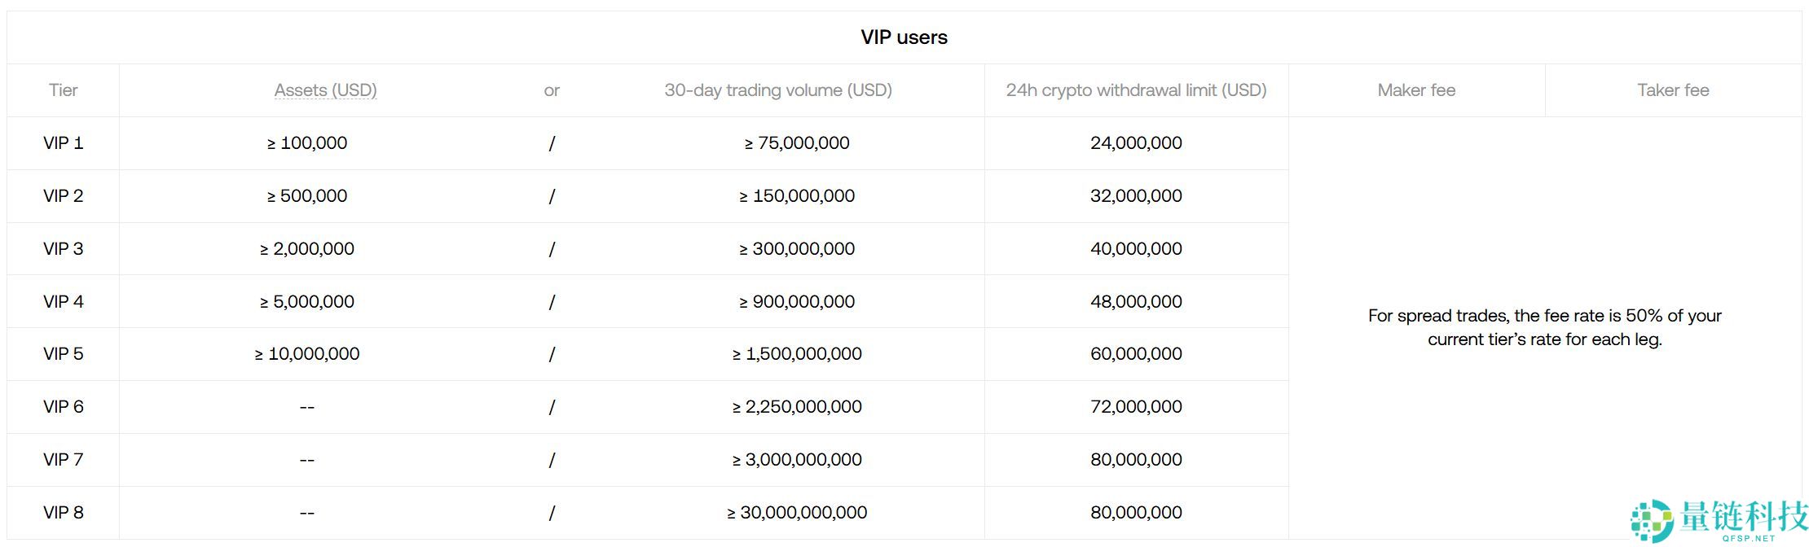Click the VIP users table title

pyautogui.click(x=904, y=37)
